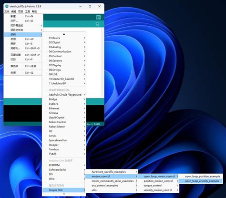Expand 04.Communication examples submenu
This screenshot has height=198, width=226.
click(x=64, y=51)
